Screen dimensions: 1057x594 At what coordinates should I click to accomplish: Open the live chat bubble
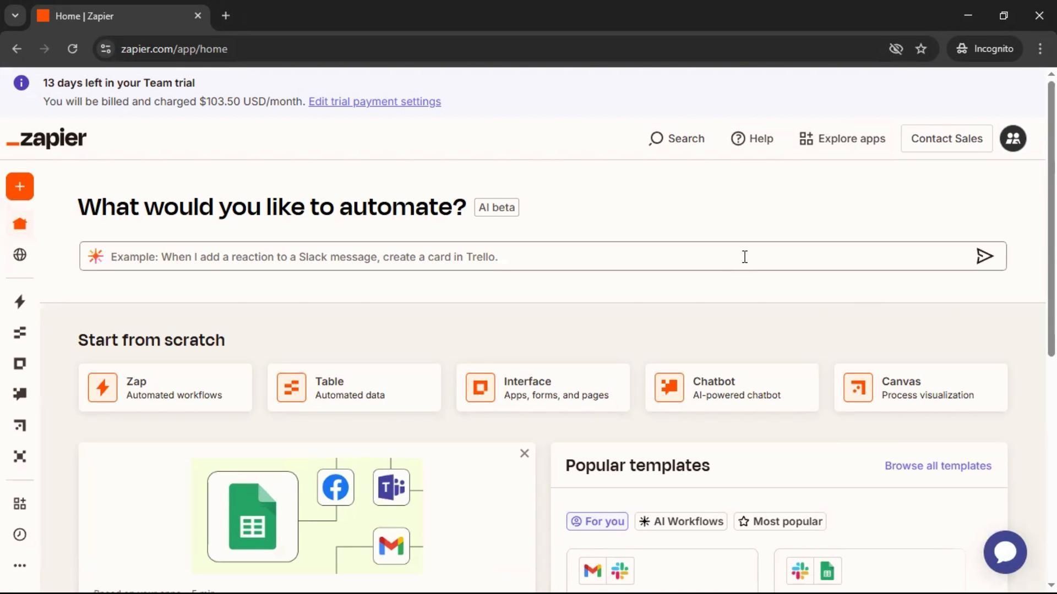[1005, 552]
